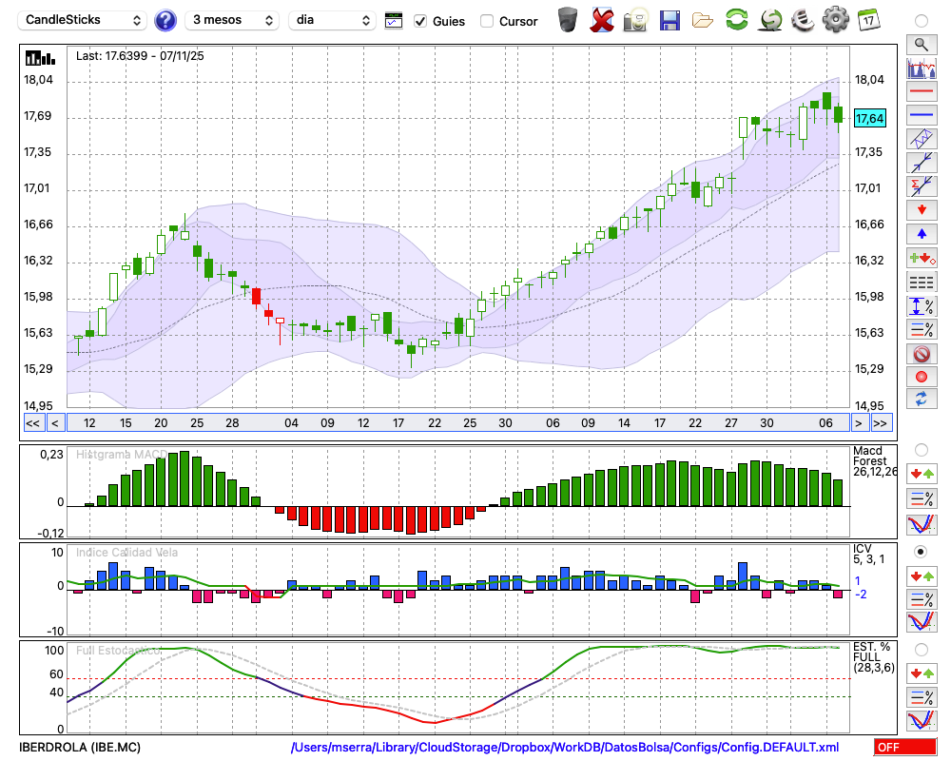Open the gear settings icon in toolbar
951x761 pixels.
pos(834,19)
